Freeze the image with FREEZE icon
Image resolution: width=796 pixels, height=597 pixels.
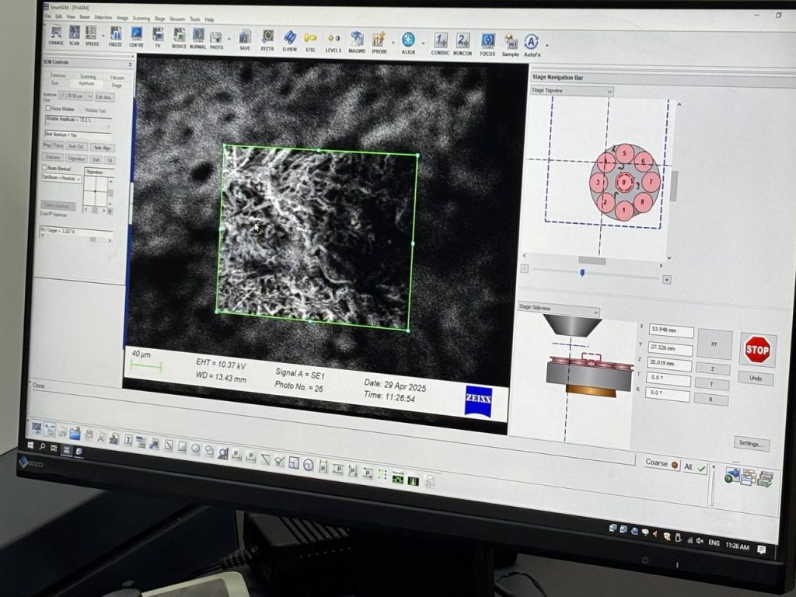tap(116, 37)
